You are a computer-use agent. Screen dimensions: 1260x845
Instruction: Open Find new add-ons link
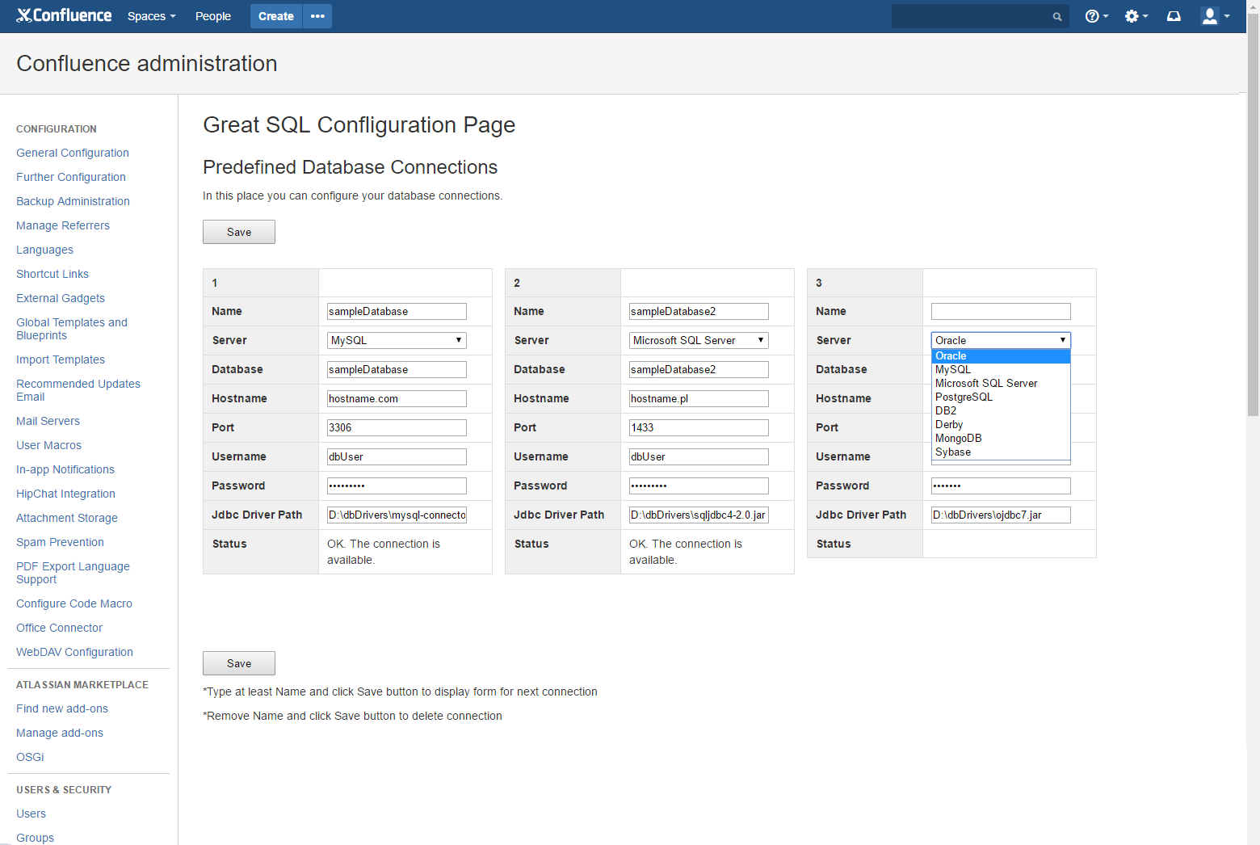coord(62,708)
